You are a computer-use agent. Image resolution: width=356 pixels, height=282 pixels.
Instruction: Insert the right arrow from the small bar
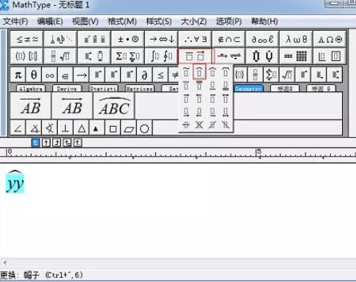(81, 75)
